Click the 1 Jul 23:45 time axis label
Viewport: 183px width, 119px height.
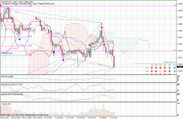(48, 118)
